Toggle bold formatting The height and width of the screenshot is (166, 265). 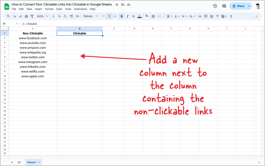(121, 16)
